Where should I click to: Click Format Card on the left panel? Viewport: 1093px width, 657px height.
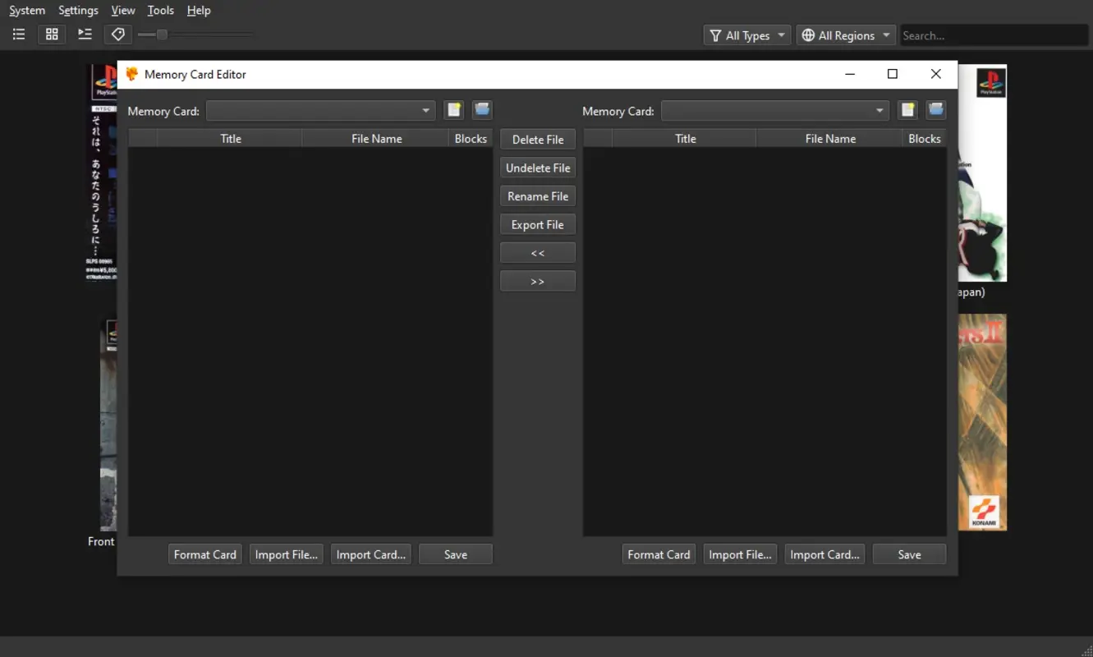pyautogui.click(x=204, y=554)
